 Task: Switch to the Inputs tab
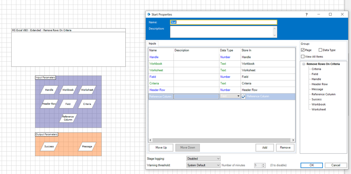152,43
